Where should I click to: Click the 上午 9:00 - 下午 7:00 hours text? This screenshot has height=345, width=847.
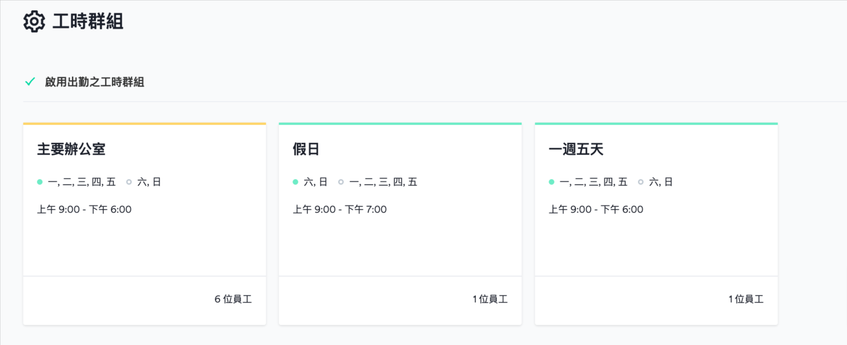[340, 209]
